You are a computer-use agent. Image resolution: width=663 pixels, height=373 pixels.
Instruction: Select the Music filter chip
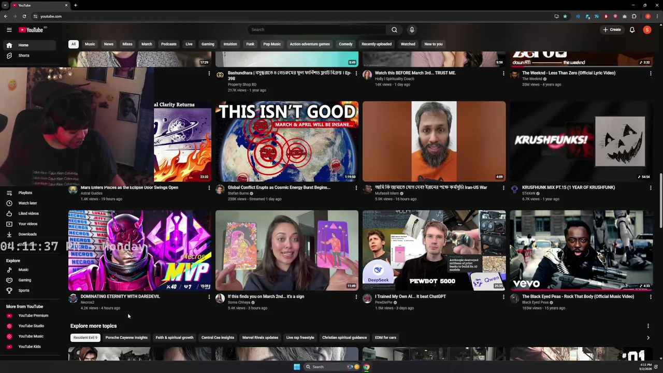pos(90,44)
